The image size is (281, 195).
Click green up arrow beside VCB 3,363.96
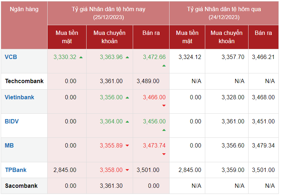pyautogui.click(x=127, y=57)
